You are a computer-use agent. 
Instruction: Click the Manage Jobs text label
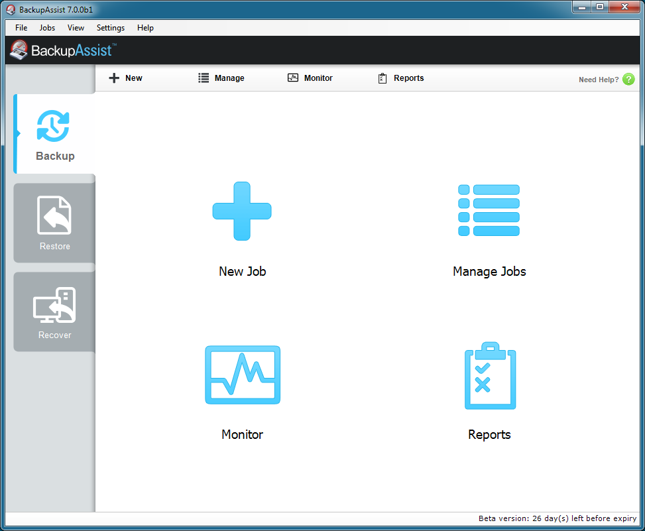[489, 271]
